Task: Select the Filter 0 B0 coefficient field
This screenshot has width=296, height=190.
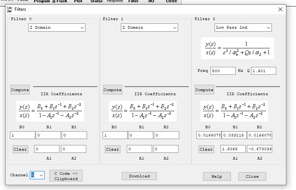Action: (x=23, y=135)
